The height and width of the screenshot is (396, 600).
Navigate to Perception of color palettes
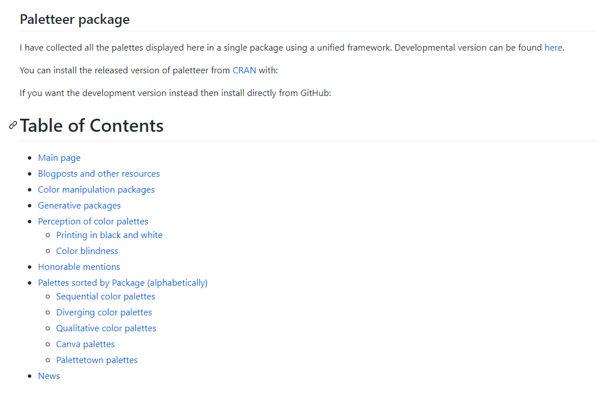pos(93,222)
